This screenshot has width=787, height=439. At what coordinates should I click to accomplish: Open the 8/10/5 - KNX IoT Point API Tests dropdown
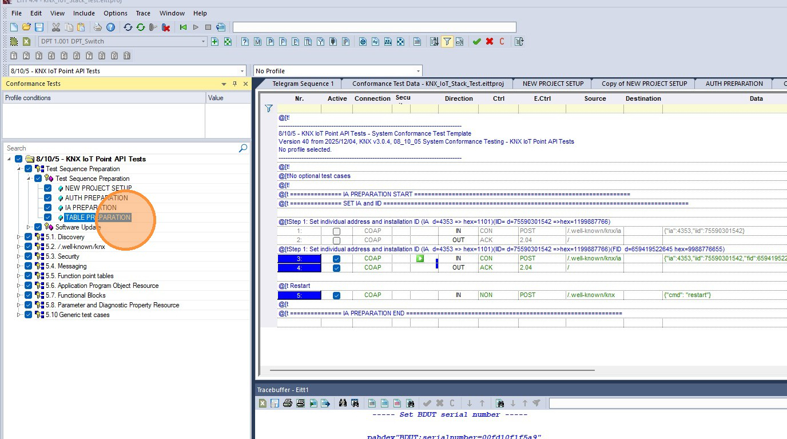242,71
